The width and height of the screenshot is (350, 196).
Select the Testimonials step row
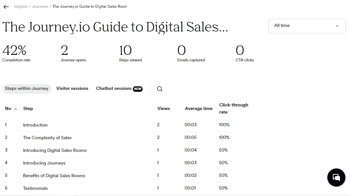35,188
